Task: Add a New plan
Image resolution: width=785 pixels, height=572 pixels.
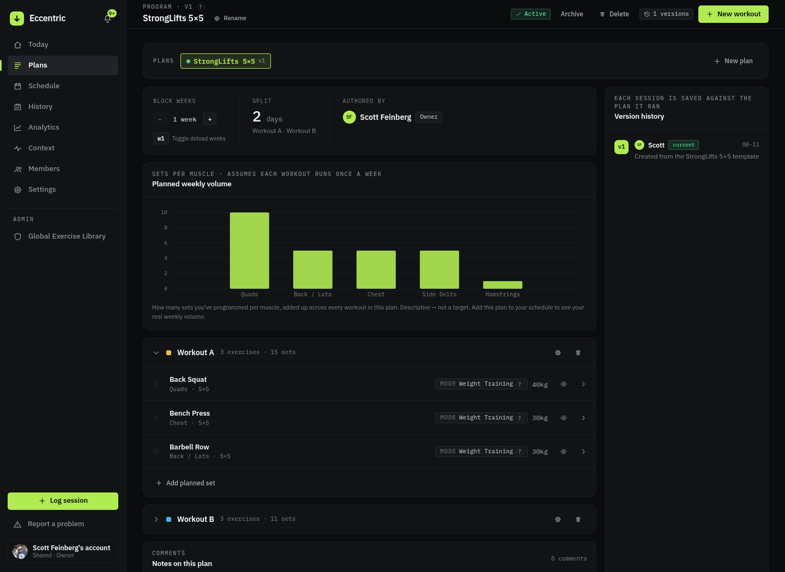Action: [733, 61]
